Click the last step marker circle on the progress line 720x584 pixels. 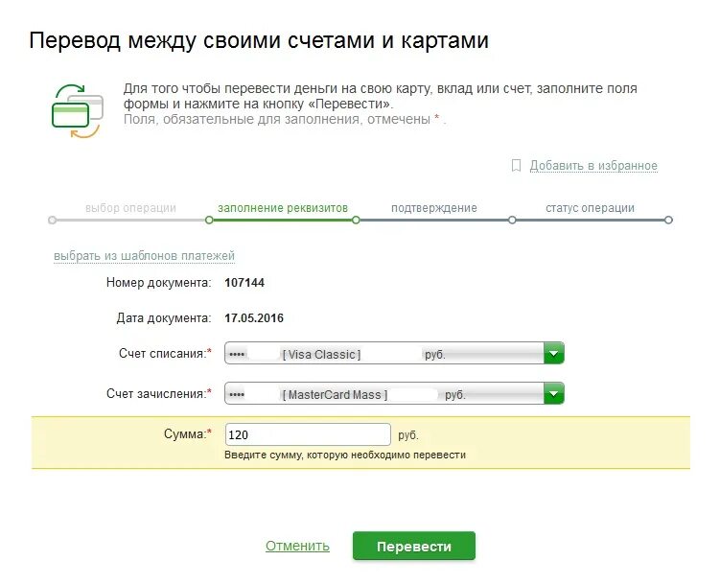pos(668,220)
